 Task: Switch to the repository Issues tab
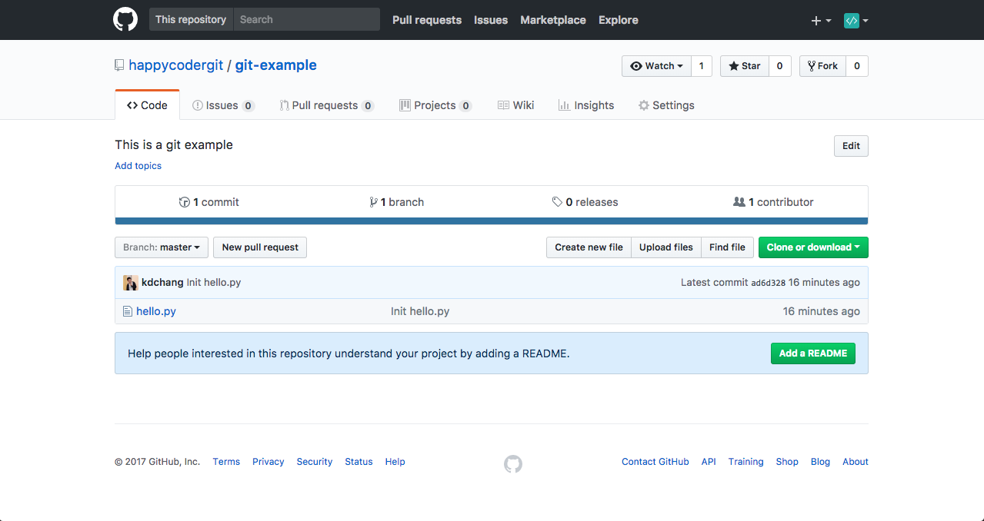[x=223, y=105]
